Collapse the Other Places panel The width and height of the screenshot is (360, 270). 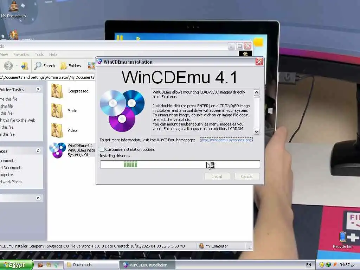[x=38, y=151]
